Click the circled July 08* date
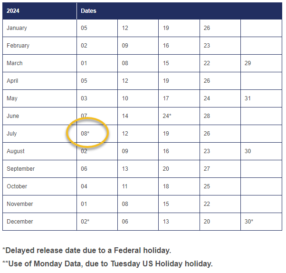Image resolution: width=286 pixels, height=273 pixels. [85, 134]
